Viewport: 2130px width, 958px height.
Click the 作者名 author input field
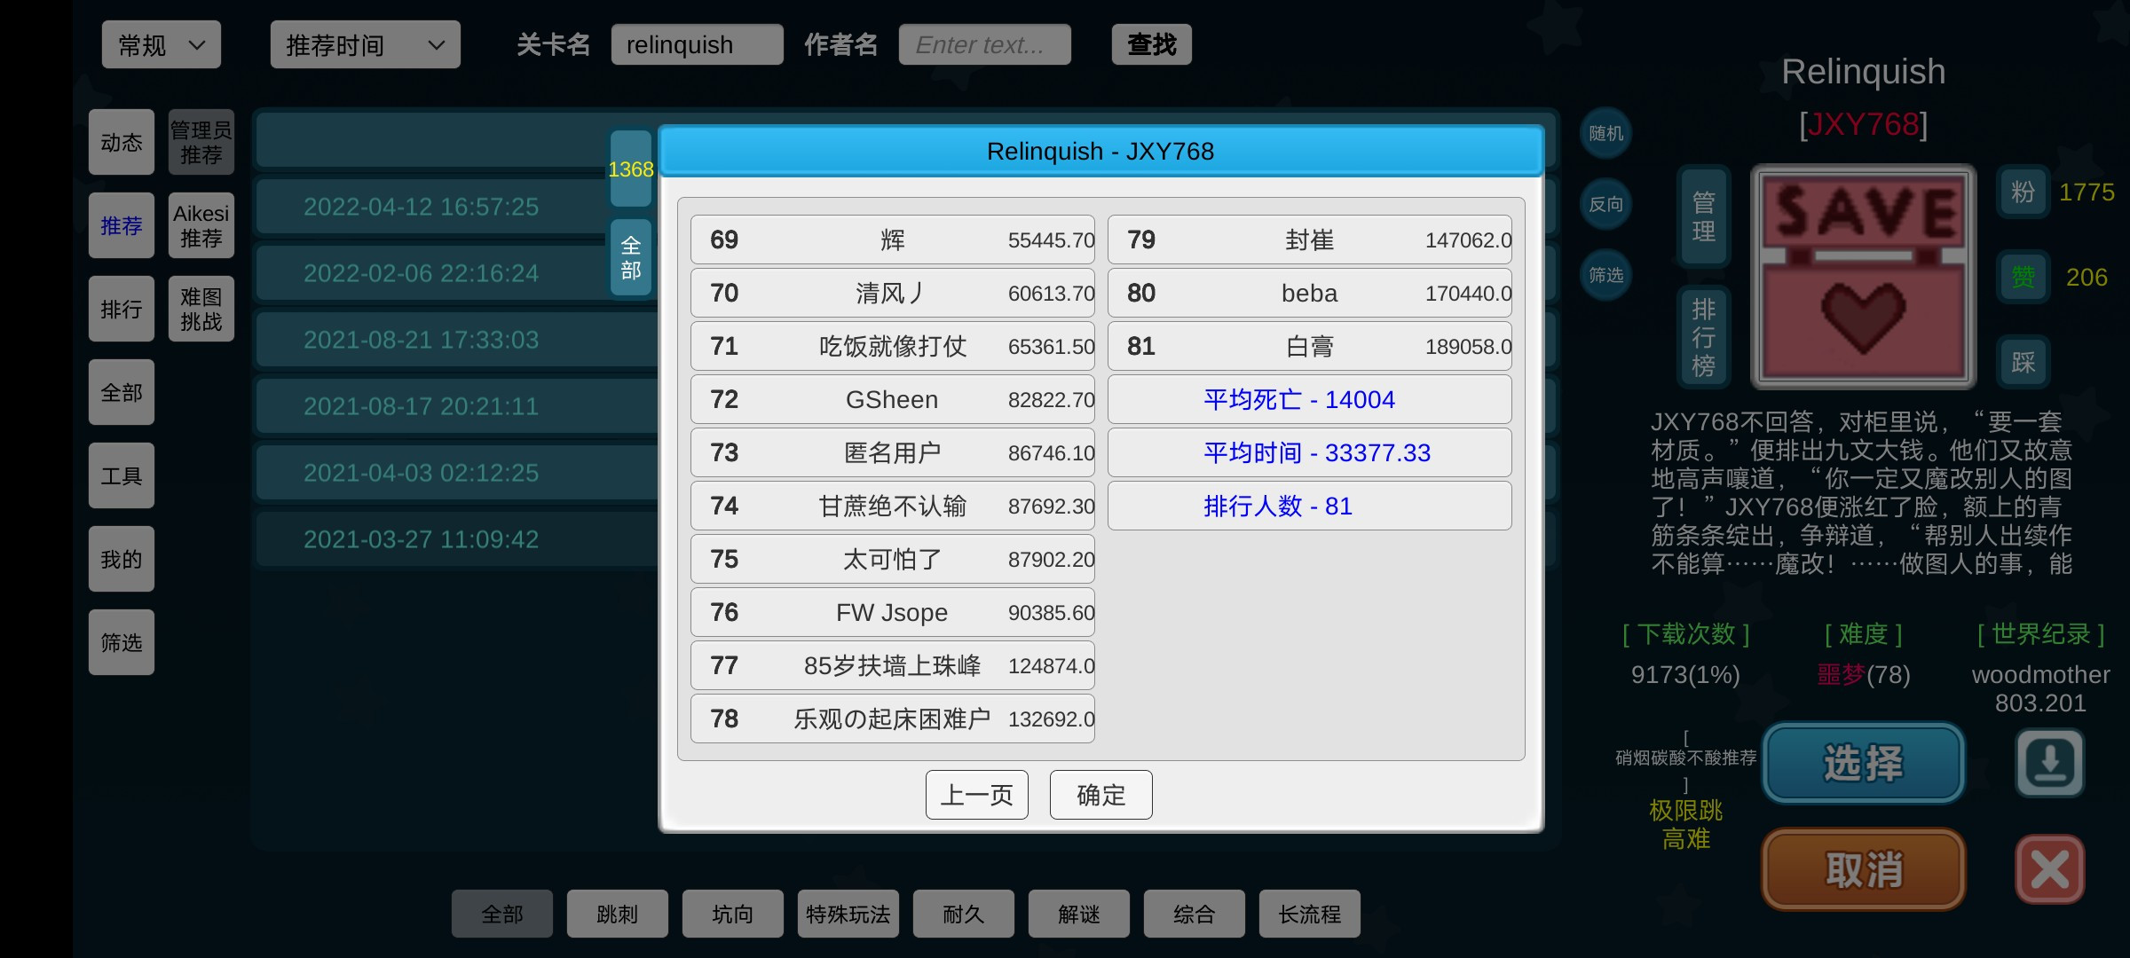[984, 44]
